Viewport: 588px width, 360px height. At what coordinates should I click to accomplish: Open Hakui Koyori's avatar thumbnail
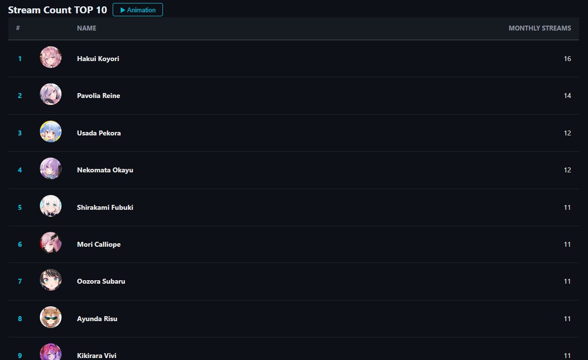coord(51,57)
